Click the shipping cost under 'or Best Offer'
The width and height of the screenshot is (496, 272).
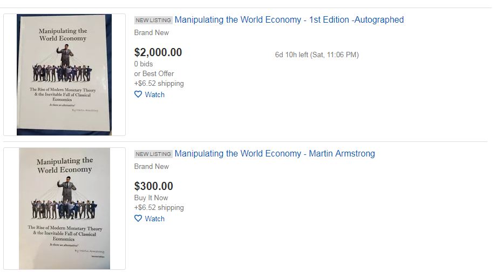[159, 84]
